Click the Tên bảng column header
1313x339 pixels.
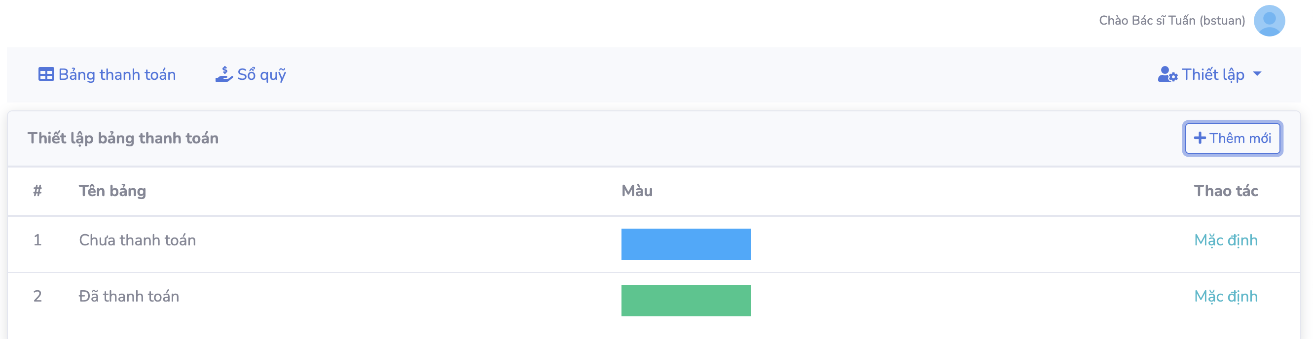tap(112, 191)
